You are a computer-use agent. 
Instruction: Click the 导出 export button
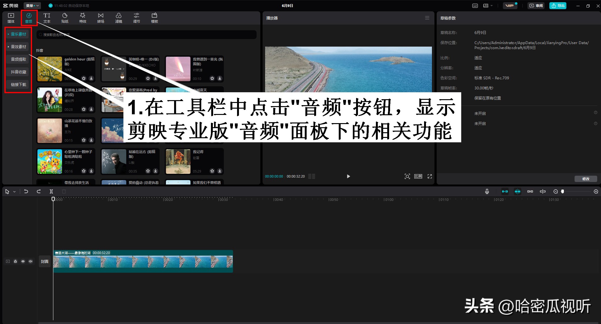(x=558, y=5)
